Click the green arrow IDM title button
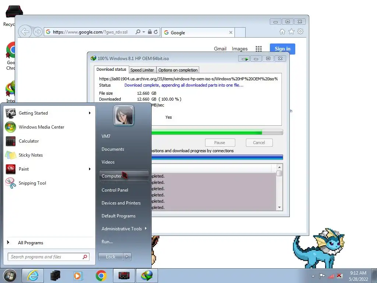Screen dimensions: 377x283 (244, 59)
